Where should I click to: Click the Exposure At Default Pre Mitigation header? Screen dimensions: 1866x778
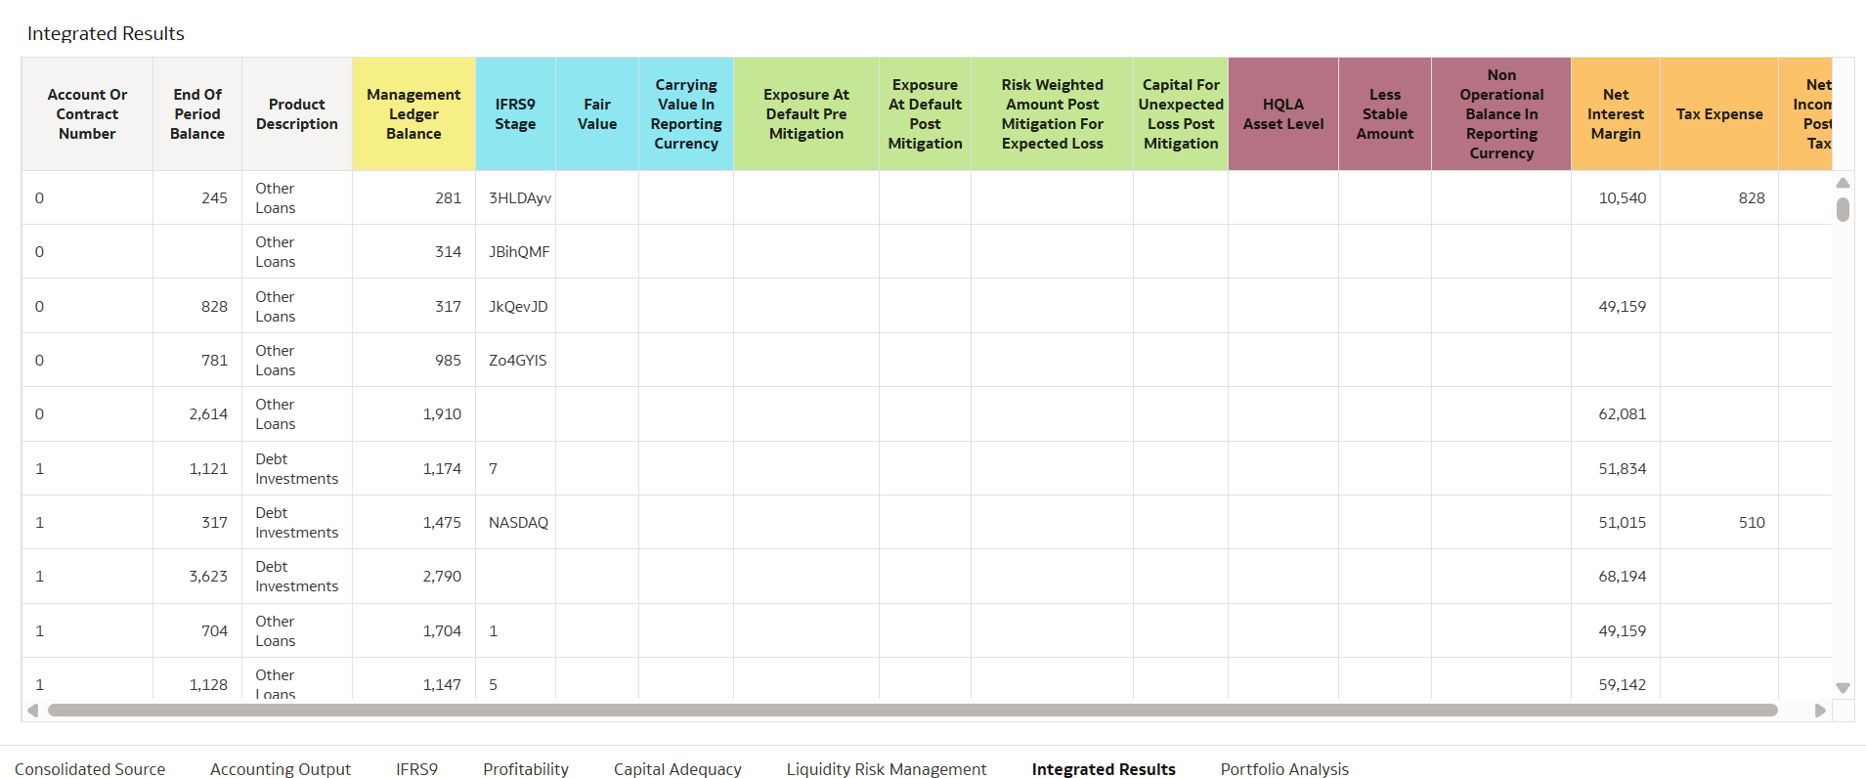pos(806,114)
